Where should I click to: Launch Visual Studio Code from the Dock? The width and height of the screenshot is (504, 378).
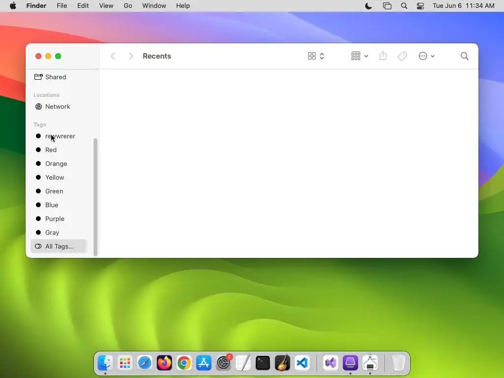coord(302,363)
